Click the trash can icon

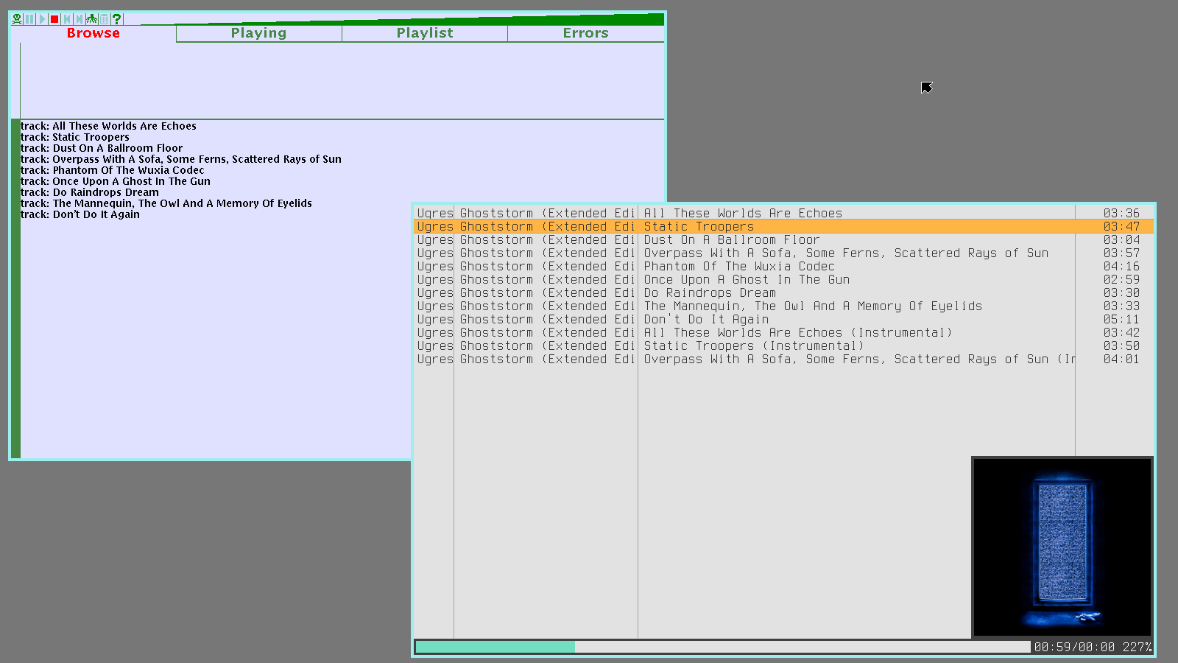coord(104,19)
